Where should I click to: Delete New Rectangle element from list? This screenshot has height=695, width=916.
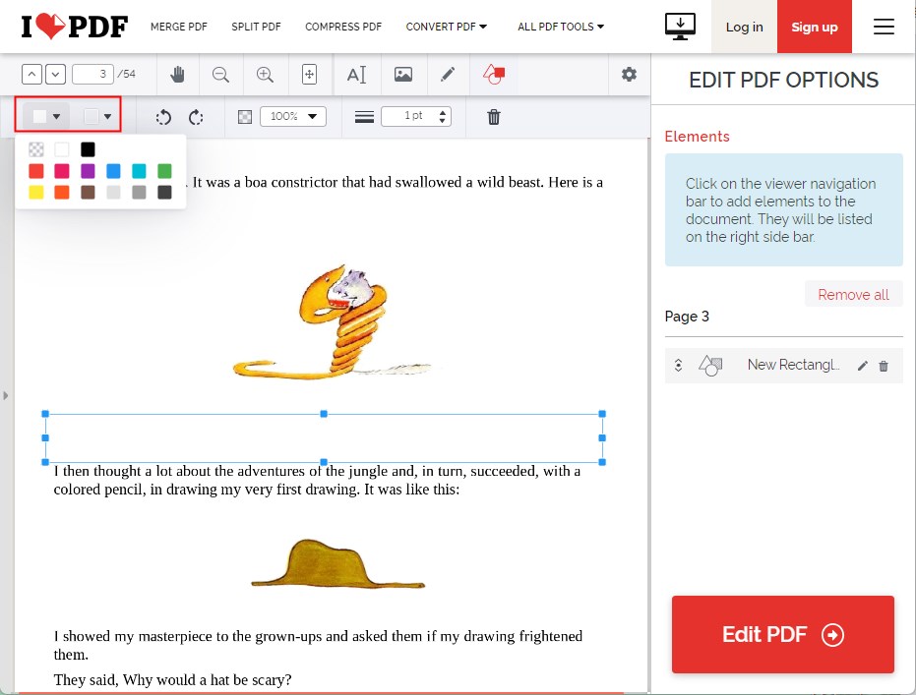pyautogui.click(x=884, y=366)
